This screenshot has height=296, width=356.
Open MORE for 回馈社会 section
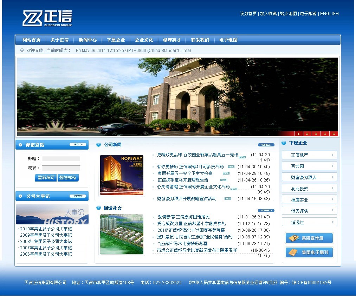266,210
